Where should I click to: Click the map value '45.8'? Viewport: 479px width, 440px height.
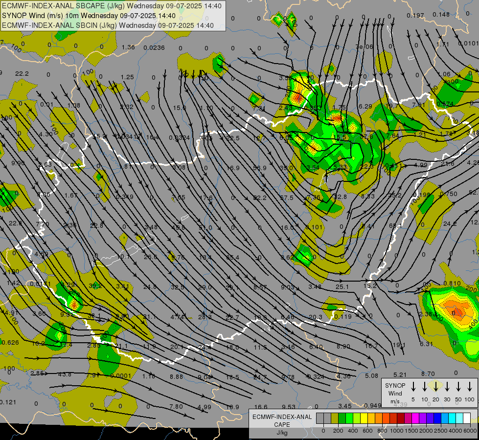tap(178, 227)
